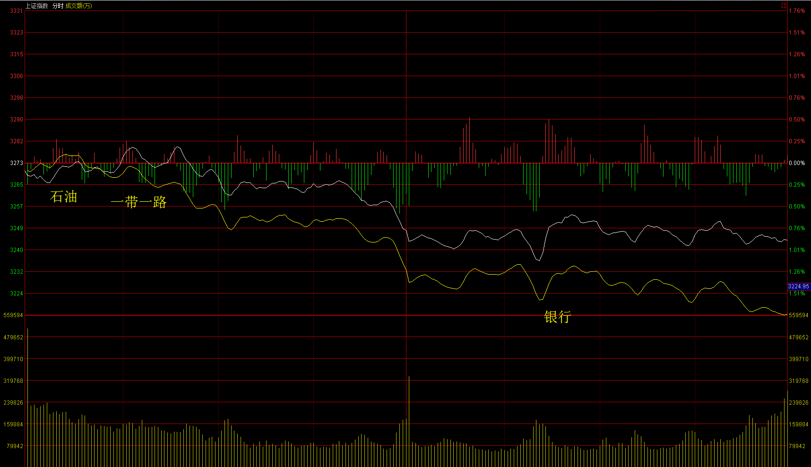The height and width of the screenshot is (467, 811).
Task: Select the white 3273 previous close label
Action: tap(17, 163)
